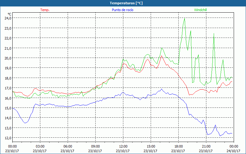Click the '18:00' time axis label
The width and height of the screenshot is (246, 154).
coord(178,147)
